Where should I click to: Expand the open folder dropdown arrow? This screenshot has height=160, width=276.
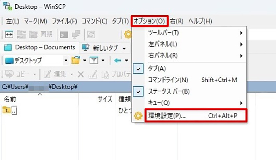pos(85,61)
